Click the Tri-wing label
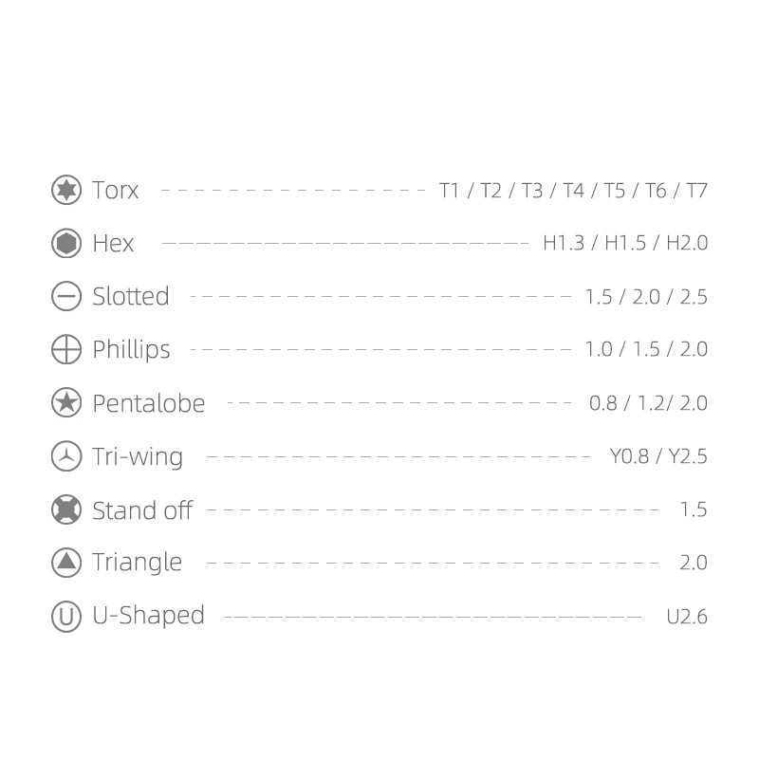The width and height of the screenshot is (759, 759). pyautogui.click(x=138, y=457)
